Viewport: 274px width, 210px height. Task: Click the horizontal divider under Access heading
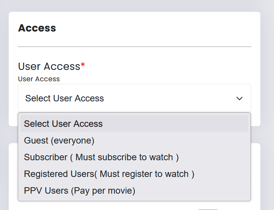134,47
